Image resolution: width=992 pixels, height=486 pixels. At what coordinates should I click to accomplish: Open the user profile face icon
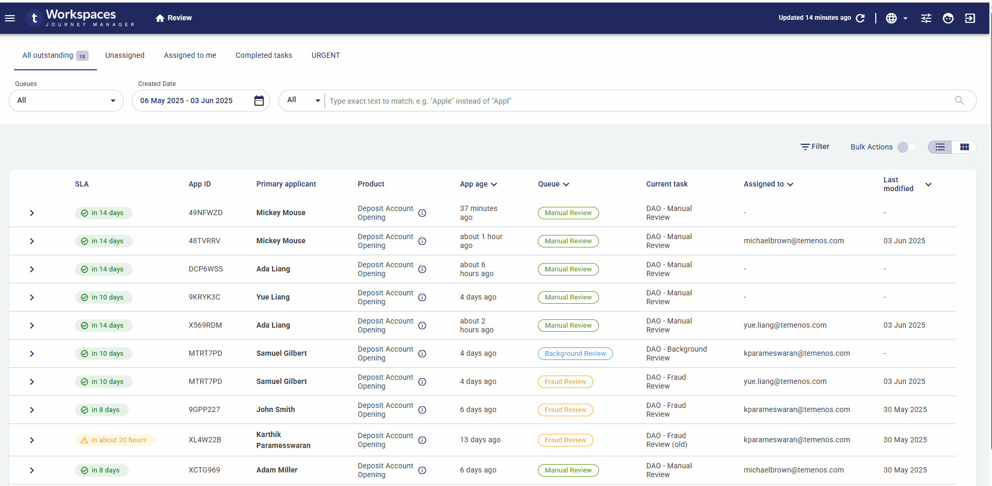click(948, 18)
